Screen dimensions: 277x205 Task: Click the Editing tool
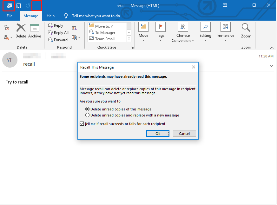pos(205,31)
